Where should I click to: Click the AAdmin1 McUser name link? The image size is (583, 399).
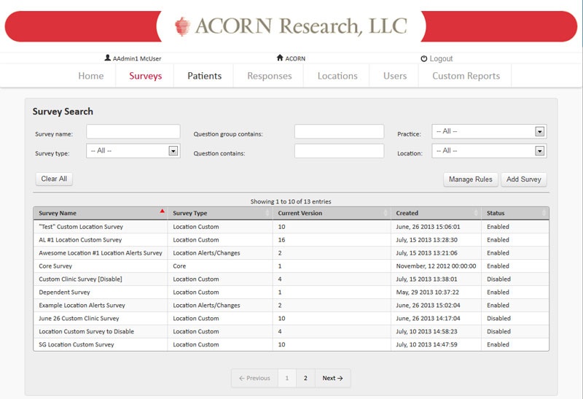(137, 59)
